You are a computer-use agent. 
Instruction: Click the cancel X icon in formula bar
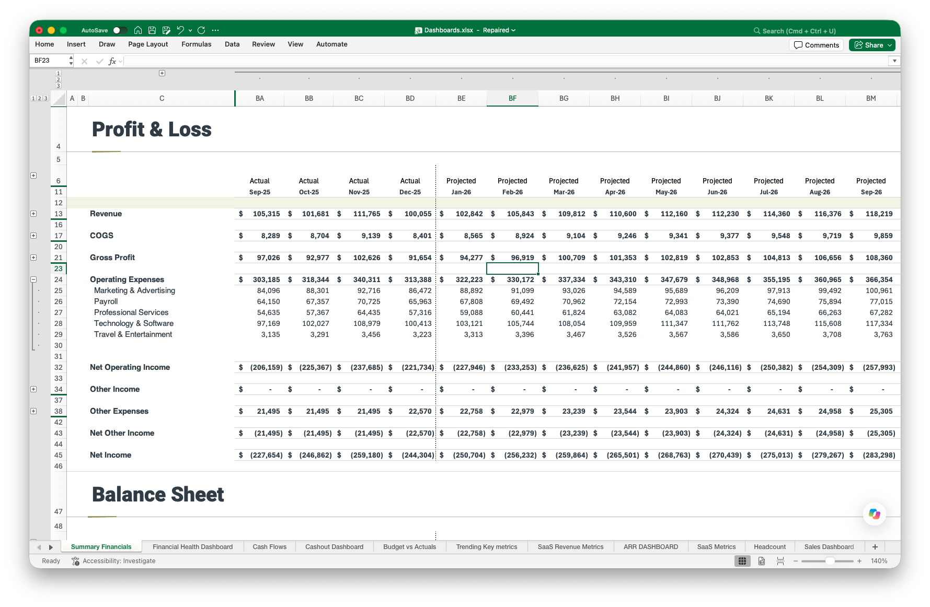tap(84, 61)
